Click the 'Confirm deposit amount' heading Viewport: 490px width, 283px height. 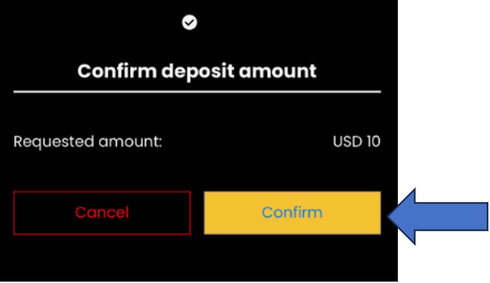click(197, 71)
